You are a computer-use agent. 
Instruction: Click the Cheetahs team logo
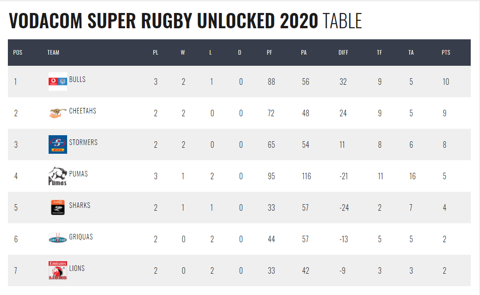pyautogui.click(x=58, y=113)
